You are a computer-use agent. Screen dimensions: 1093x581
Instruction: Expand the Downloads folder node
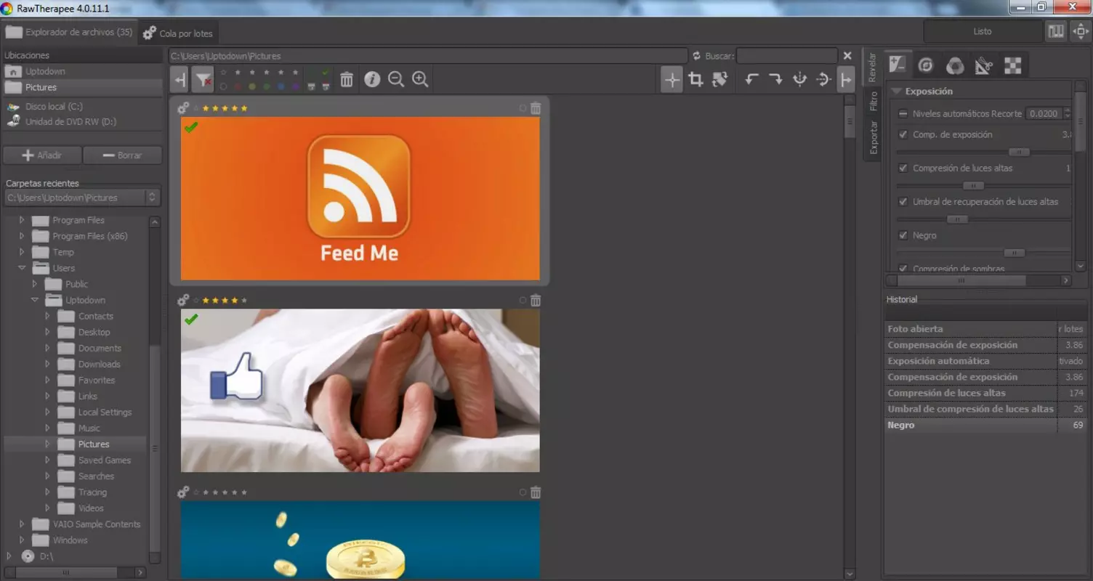(48, 364)
